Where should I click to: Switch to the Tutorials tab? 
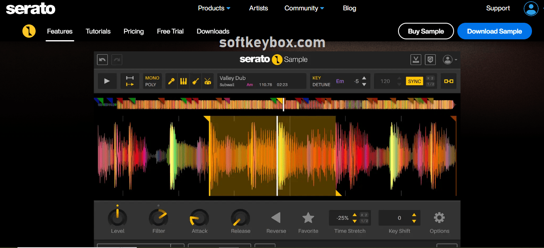click(x=98, y=31)
